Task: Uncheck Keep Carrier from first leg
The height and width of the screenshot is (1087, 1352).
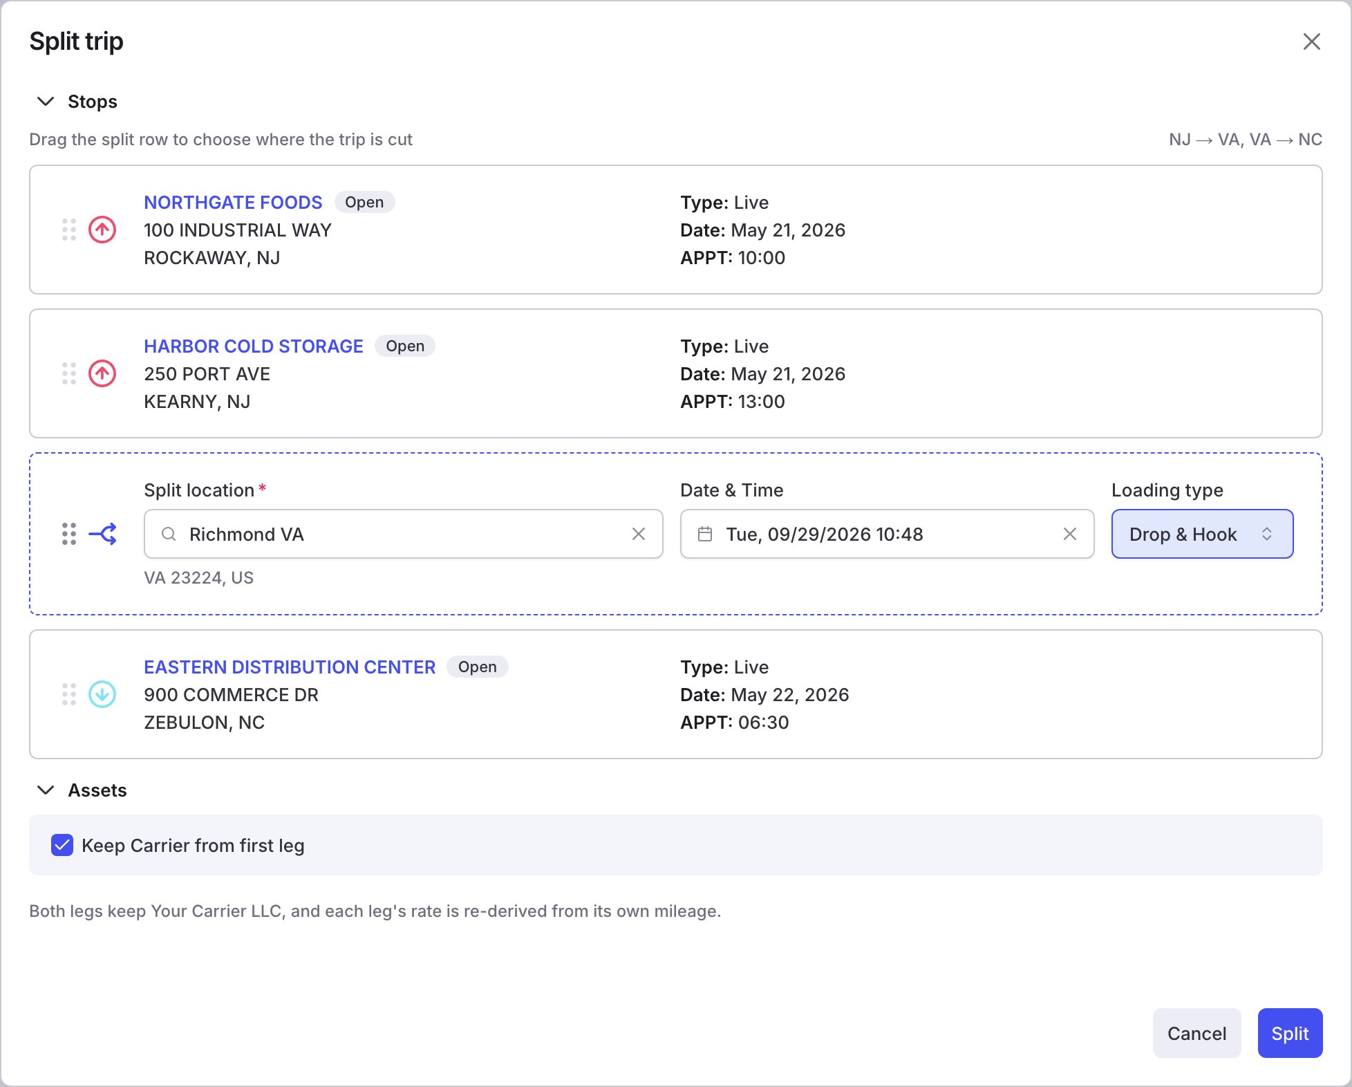Action: (62, 845)
